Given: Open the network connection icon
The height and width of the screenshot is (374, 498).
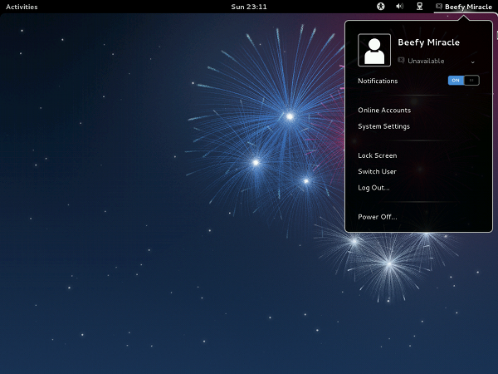Looking at the screenshot, I should (419, 7).
